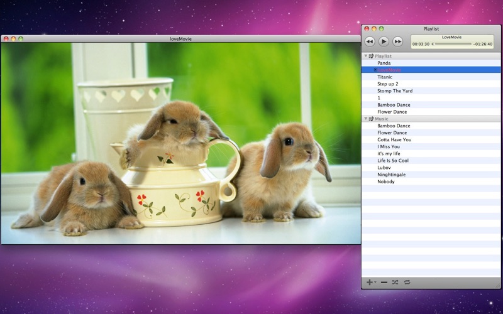503x314 pixels.
Task: Click the minus icon to remove item
Action: point(384,283)
